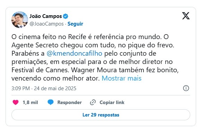The width and height of the screenshot is (202, 131).
Task: Like the tweet with the heart icon
Action: 16,102
